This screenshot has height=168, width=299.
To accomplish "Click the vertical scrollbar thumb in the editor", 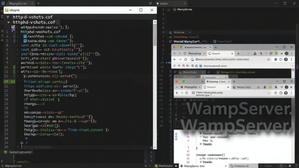I will tap(155, 35).
